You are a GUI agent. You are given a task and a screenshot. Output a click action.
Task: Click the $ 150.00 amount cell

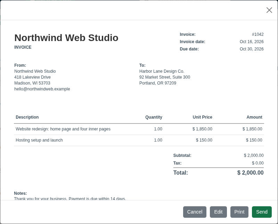click(x=254, y=140)
